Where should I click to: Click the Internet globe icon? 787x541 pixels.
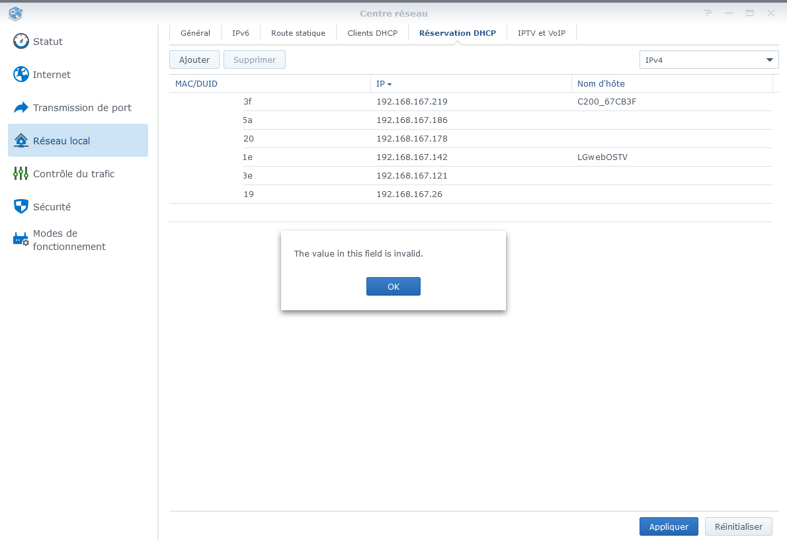click(x=21, y=74)
